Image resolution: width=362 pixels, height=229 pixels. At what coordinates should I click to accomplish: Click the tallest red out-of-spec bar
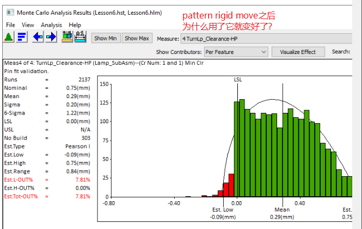231,185
